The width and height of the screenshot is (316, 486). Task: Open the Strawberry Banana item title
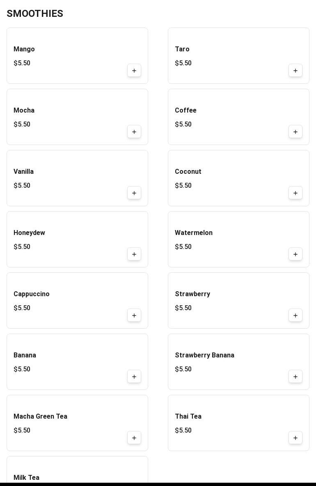[204, 355]
